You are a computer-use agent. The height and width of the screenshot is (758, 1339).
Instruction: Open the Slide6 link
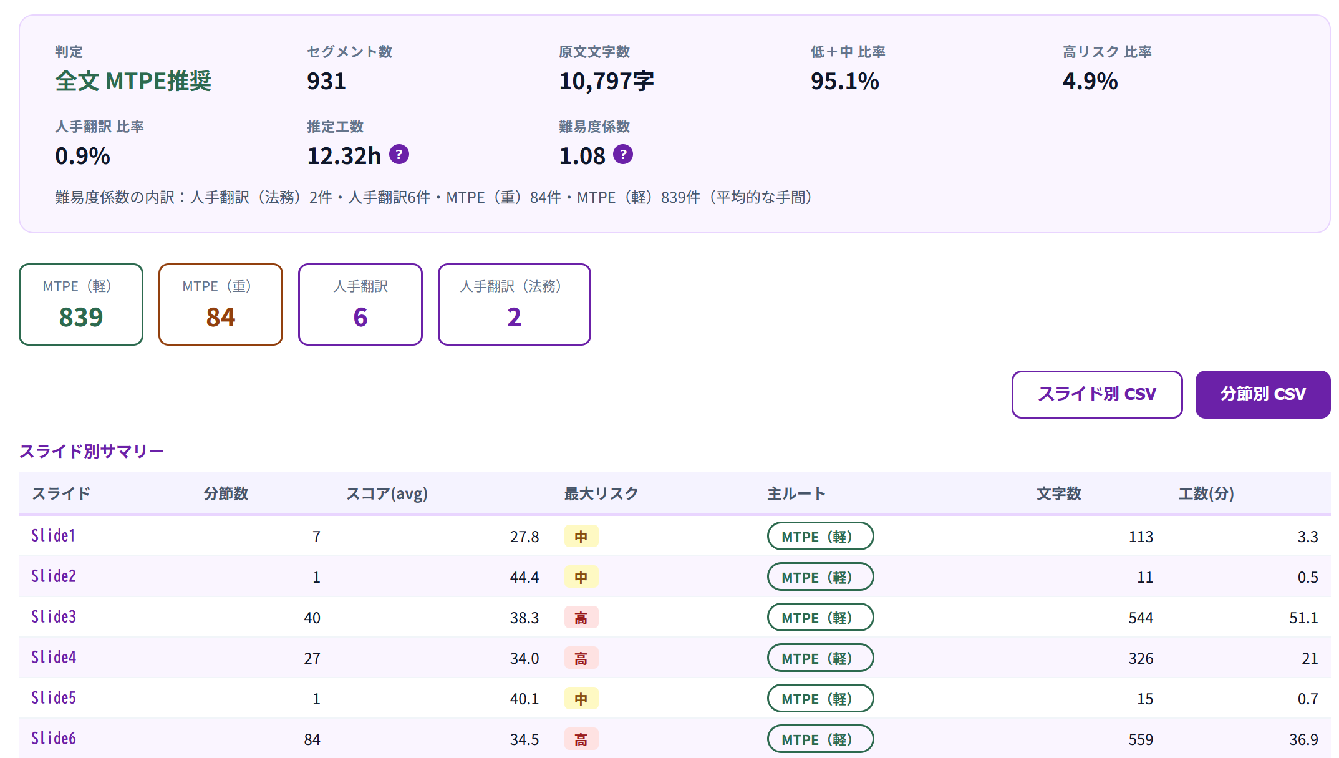[54, 739]
